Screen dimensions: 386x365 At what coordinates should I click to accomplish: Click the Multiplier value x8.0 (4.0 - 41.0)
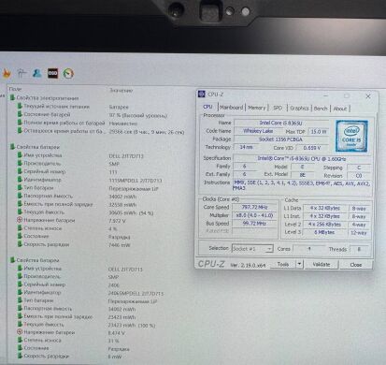click(x=254, y=215)
